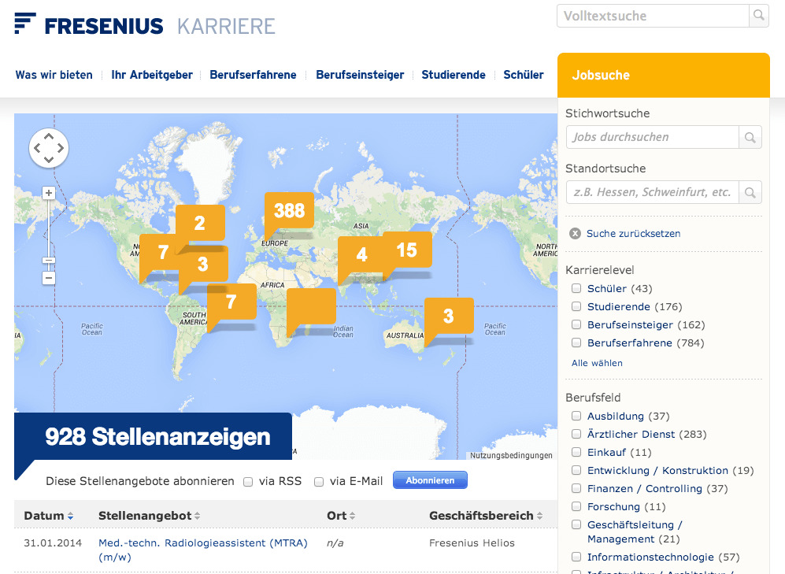785x574 pixels.
Task: Click the Standortsuche magnifier search icon
Action: (x=750, y=191)
